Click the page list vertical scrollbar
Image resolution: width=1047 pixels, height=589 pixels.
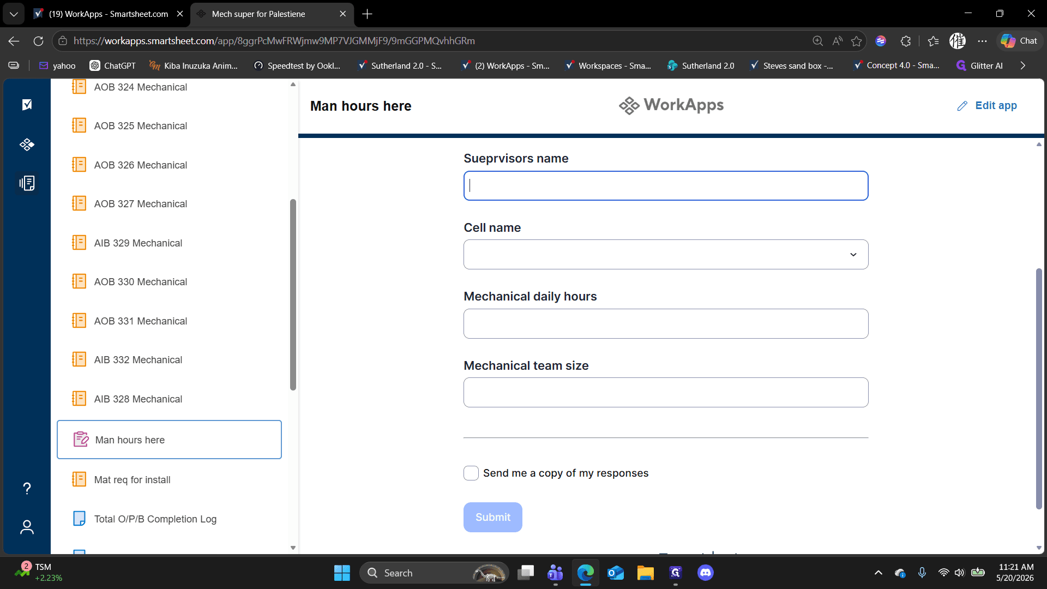point(293,294)
